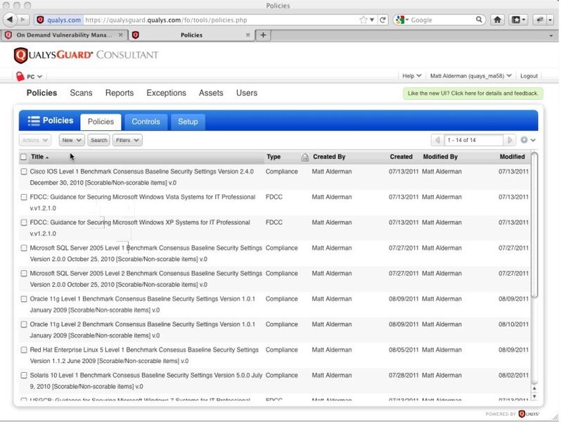Image resolution: width=561 pixels, height=422 pixels.
Task: Switch to the Controls tab
Action: (146, 122)
